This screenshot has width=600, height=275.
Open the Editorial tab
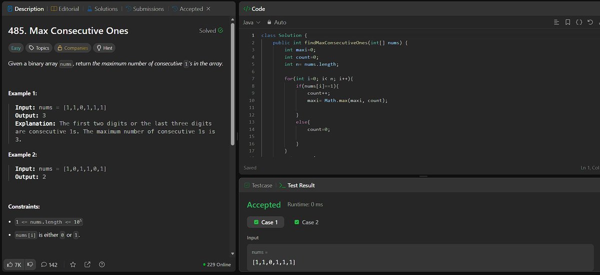pos(65,9)
